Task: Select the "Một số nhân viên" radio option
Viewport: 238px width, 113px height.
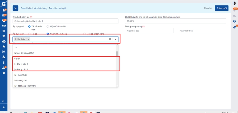Action: 48,27
